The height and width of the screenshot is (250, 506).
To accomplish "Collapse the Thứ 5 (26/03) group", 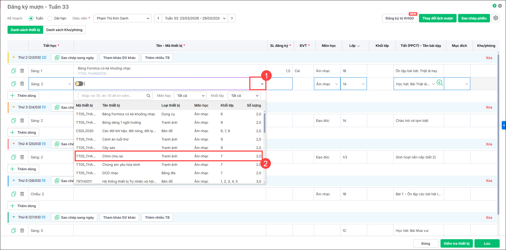I will 13,181.
